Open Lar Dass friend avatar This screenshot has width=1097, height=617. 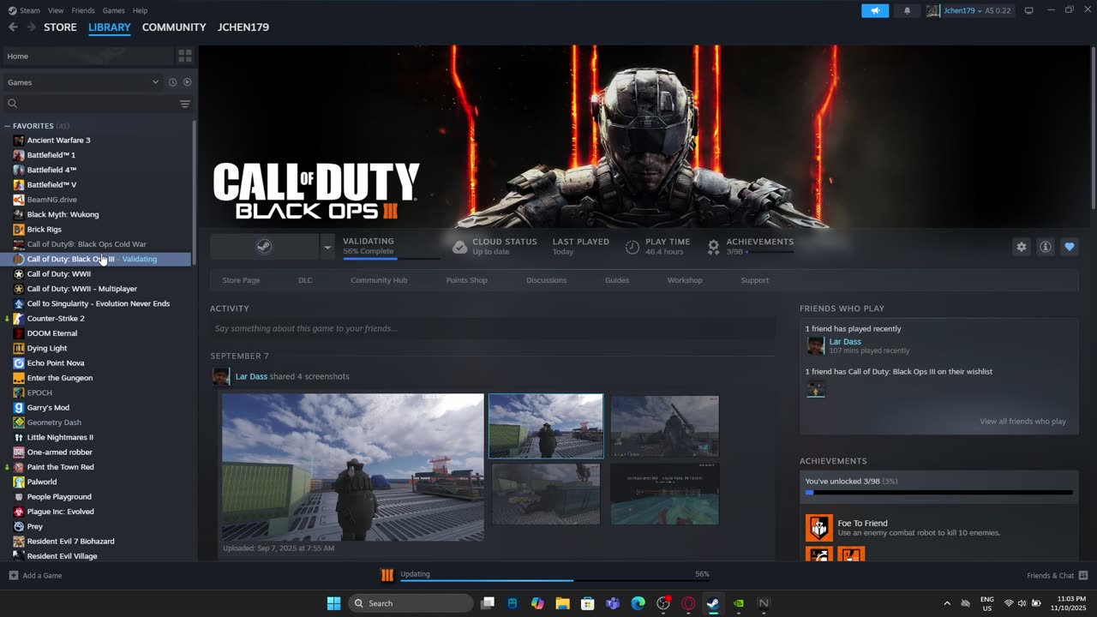point(815,345)
